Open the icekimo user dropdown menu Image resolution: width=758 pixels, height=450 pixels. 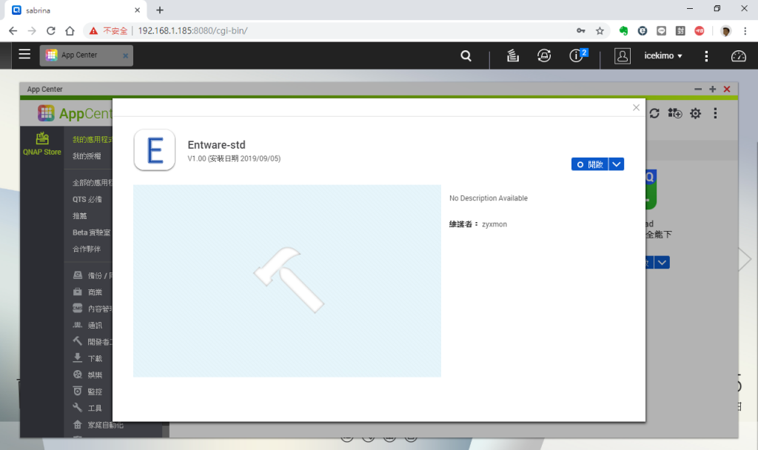[x=663, y=56]
